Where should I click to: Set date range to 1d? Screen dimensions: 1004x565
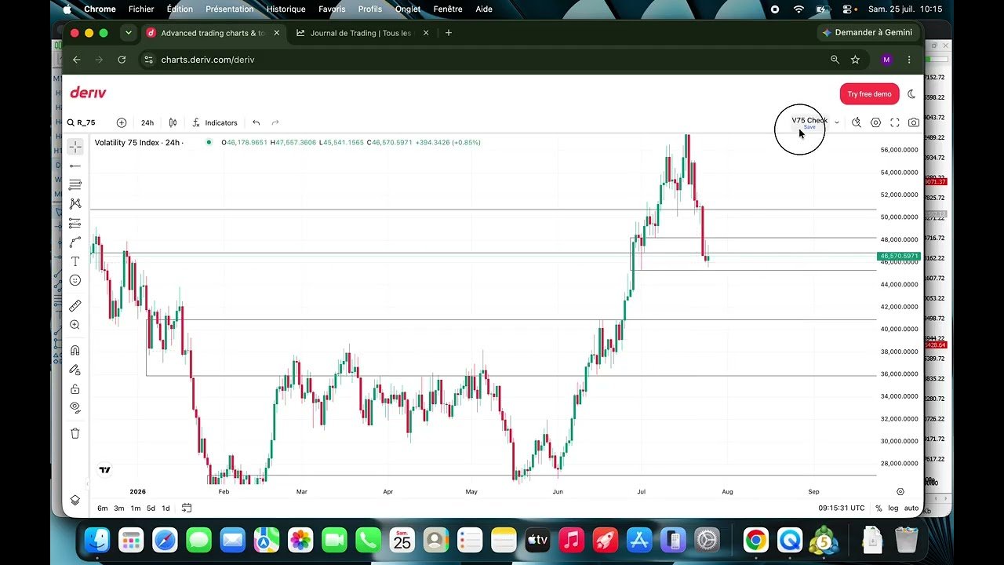point(166,508)
